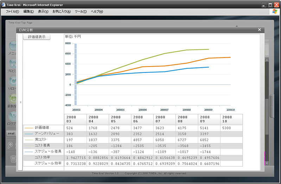
Task: Expand the left panel with the > arrow
Action: pos(20,102)
